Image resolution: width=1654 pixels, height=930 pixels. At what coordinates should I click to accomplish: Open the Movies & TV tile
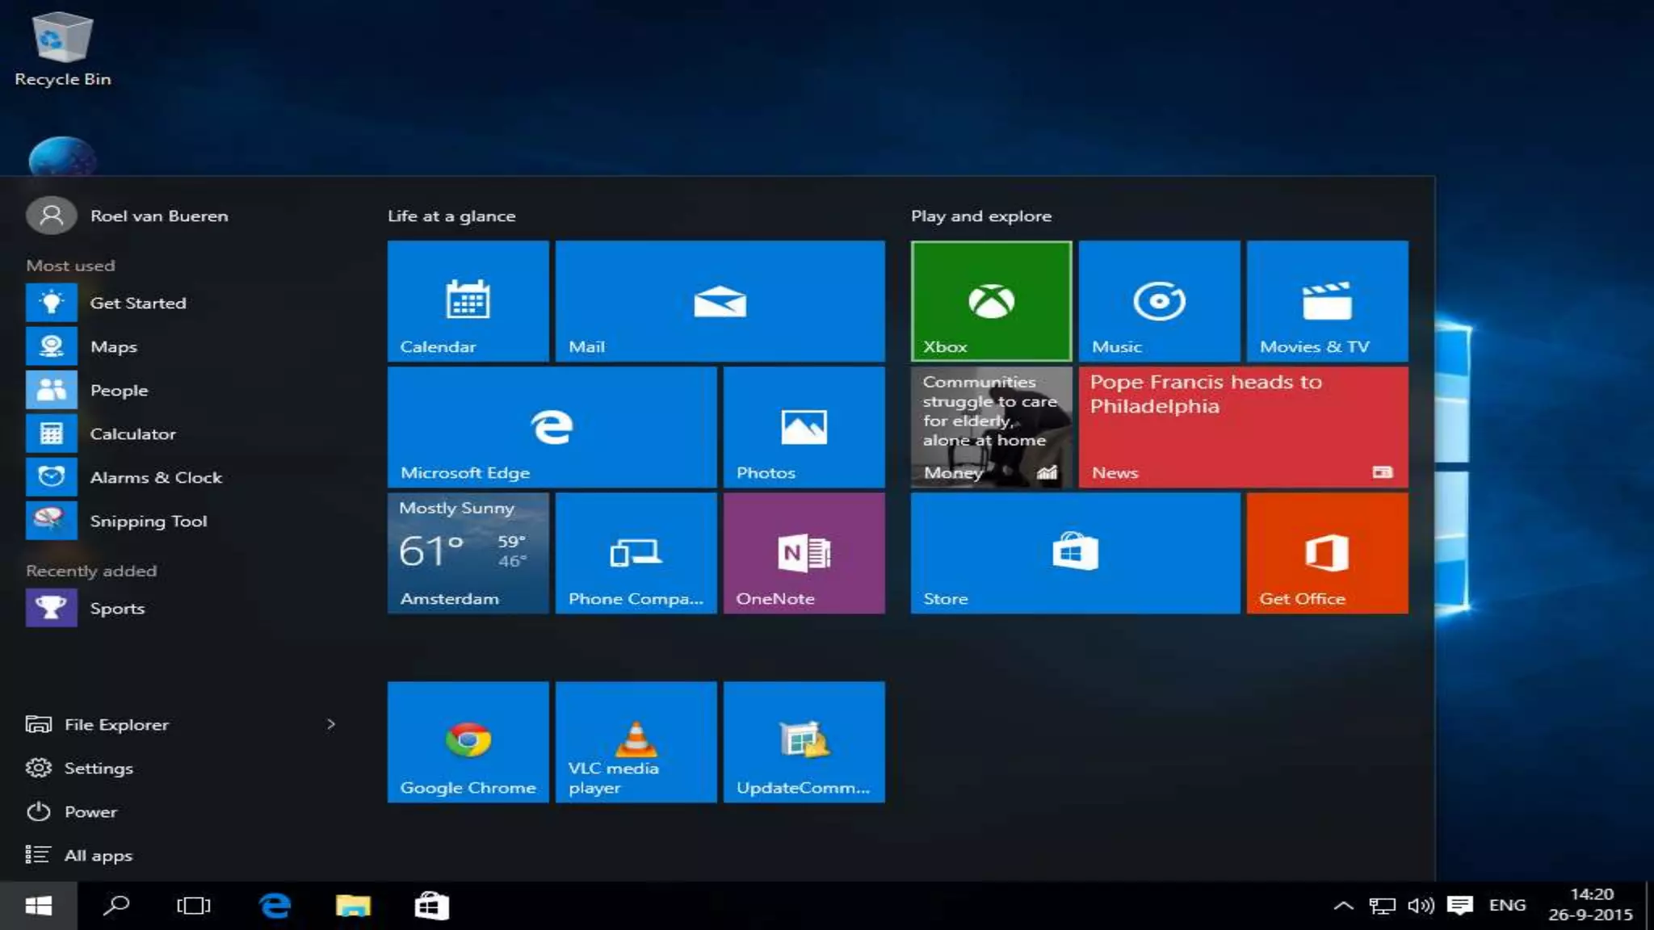pyautogui.click(x=1327, y=300)
